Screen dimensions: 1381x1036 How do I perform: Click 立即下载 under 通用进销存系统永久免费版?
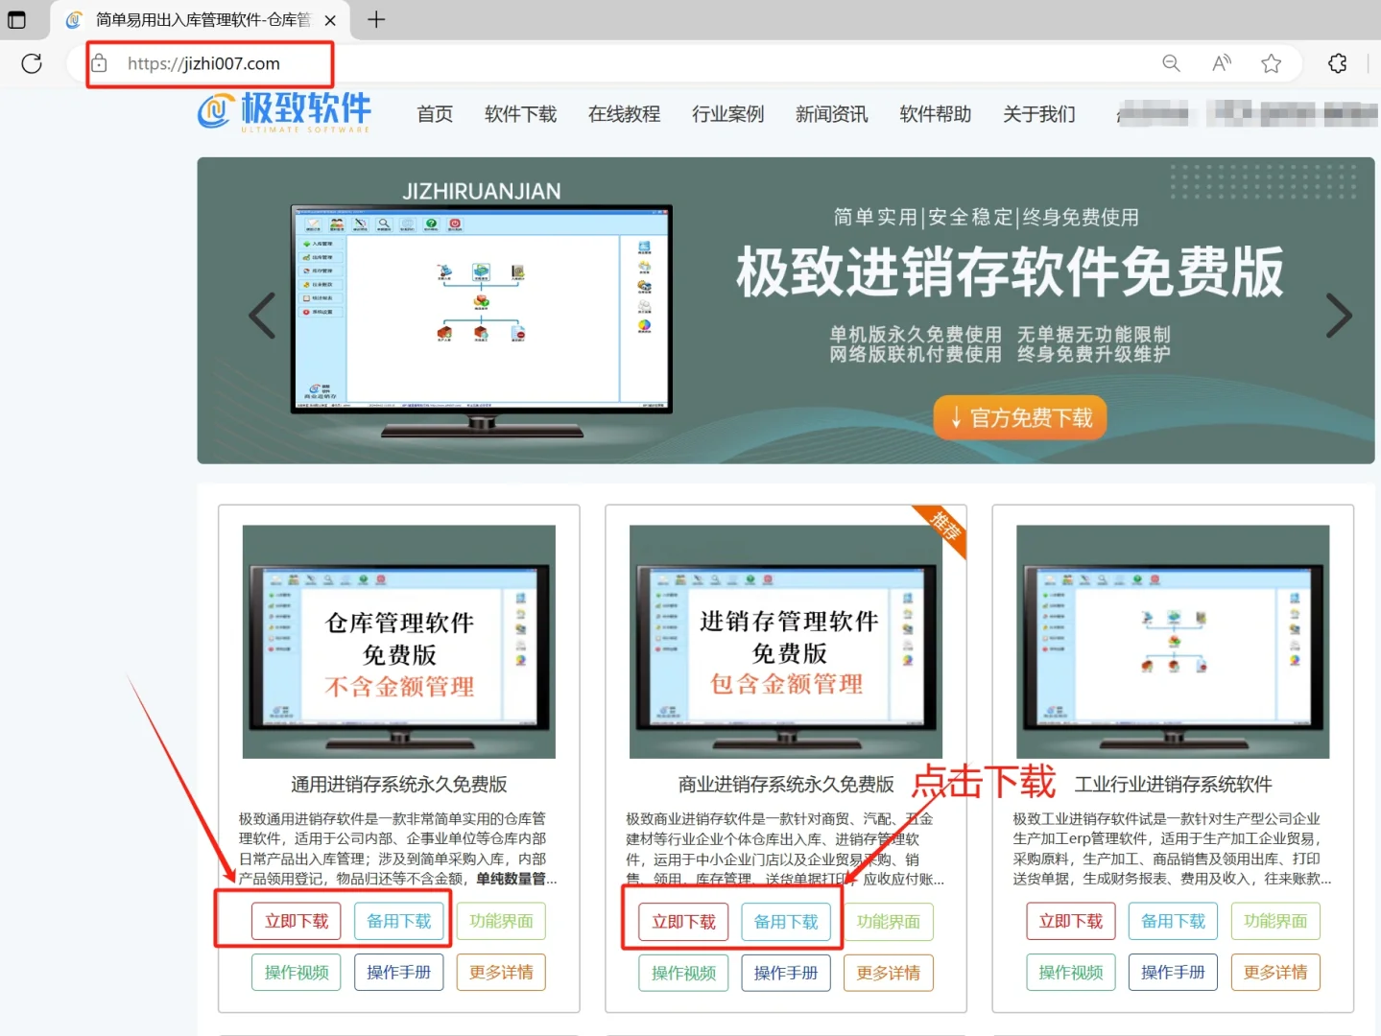click(298, 921)
